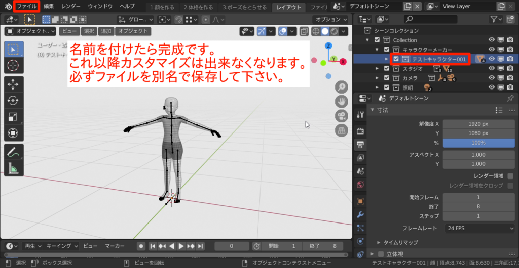Click the ビュー button in viewport header
Screen dimensions: 519x268
69,31
